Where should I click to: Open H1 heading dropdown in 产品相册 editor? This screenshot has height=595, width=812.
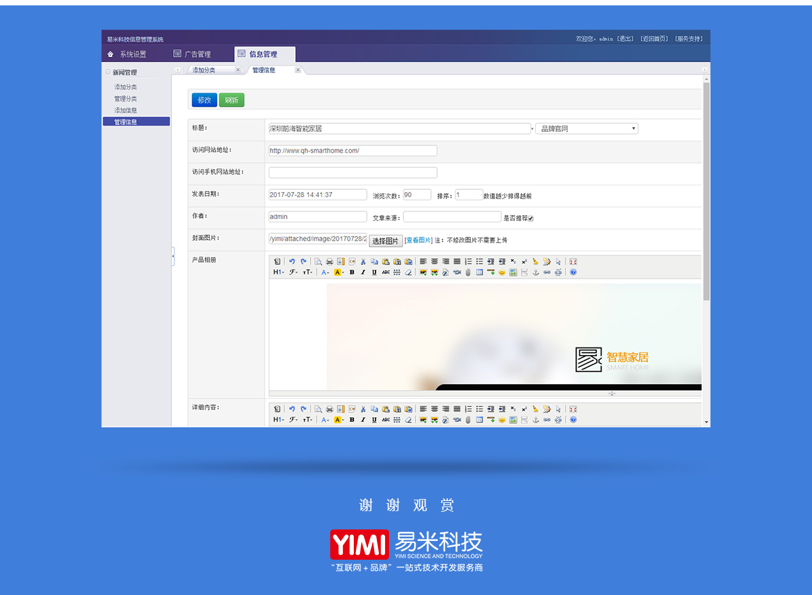pos(279,272)
